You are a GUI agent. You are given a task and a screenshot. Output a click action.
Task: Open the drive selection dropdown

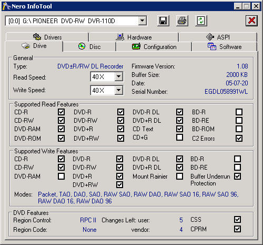[x=142, y=21]
